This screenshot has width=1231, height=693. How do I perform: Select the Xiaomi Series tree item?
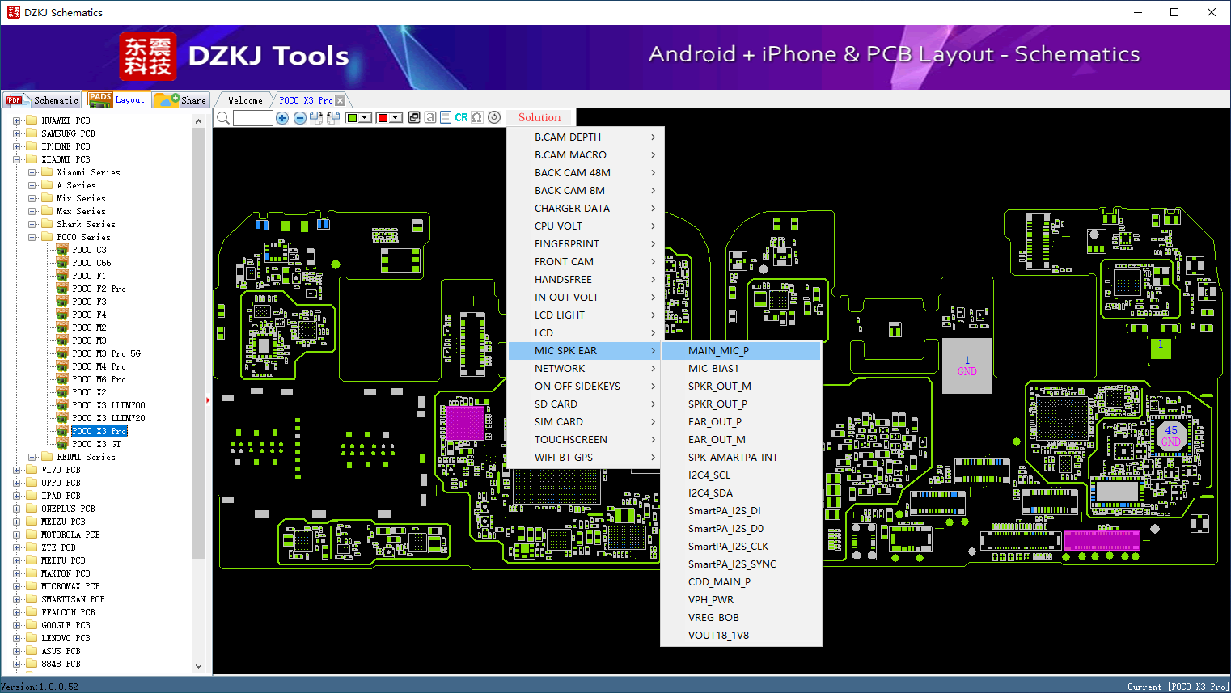pyautogui.click(x=88, y=172)
